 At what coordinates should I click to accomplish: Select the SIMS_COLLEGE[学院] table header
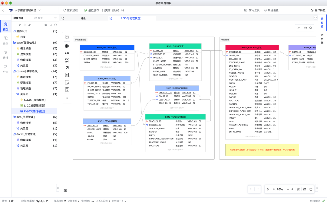[x=107, y=47]
